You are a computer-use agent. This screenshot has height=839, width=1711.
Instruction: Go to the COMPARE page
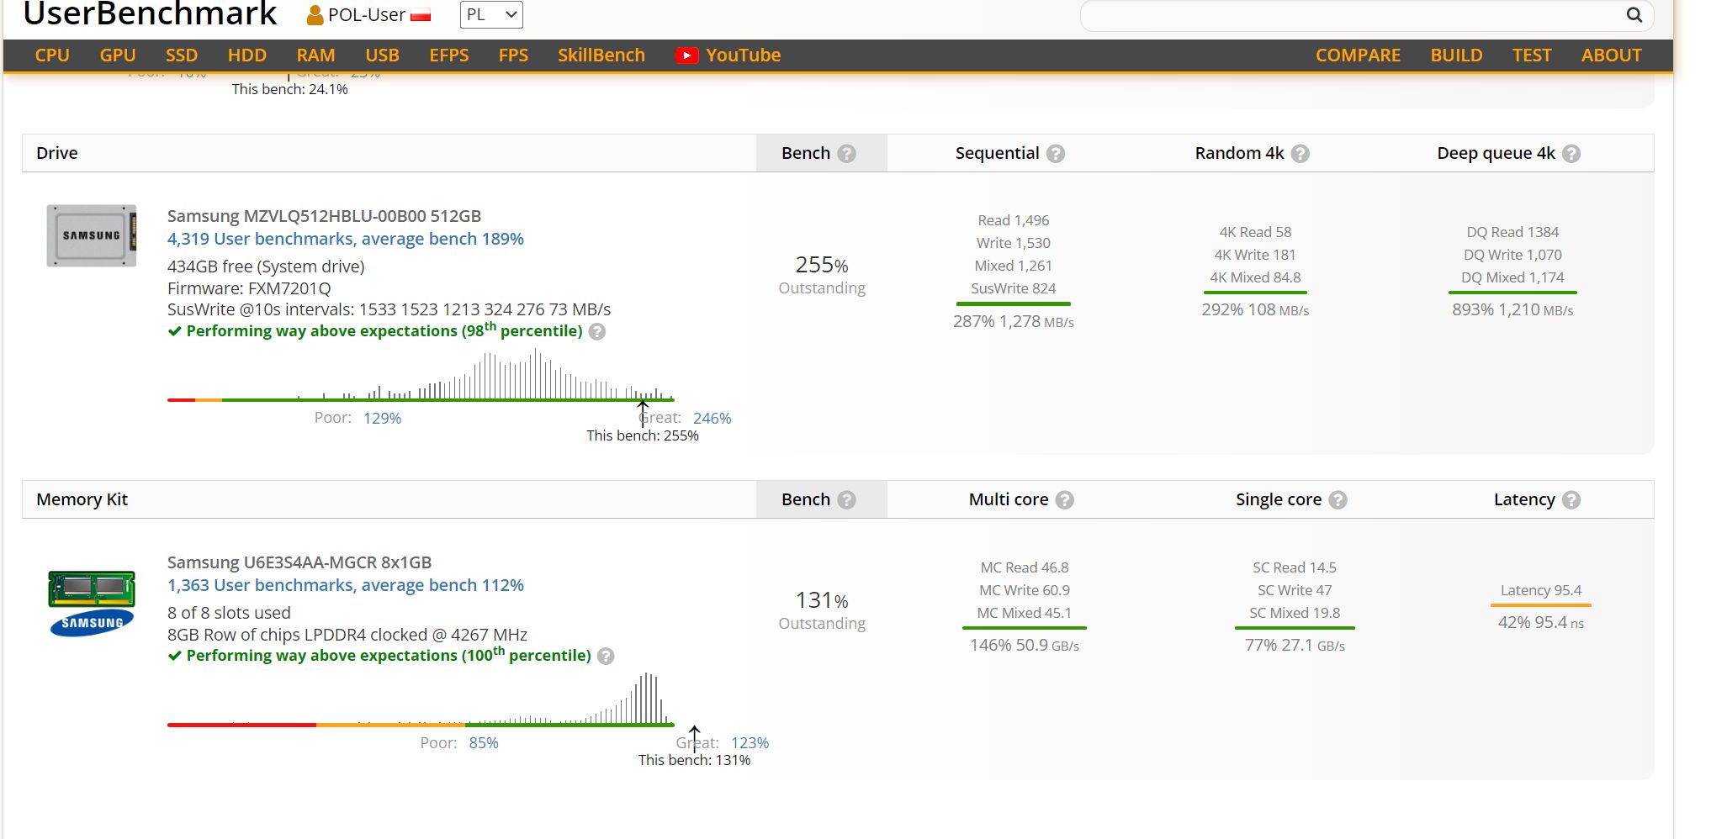[1357, 55]
